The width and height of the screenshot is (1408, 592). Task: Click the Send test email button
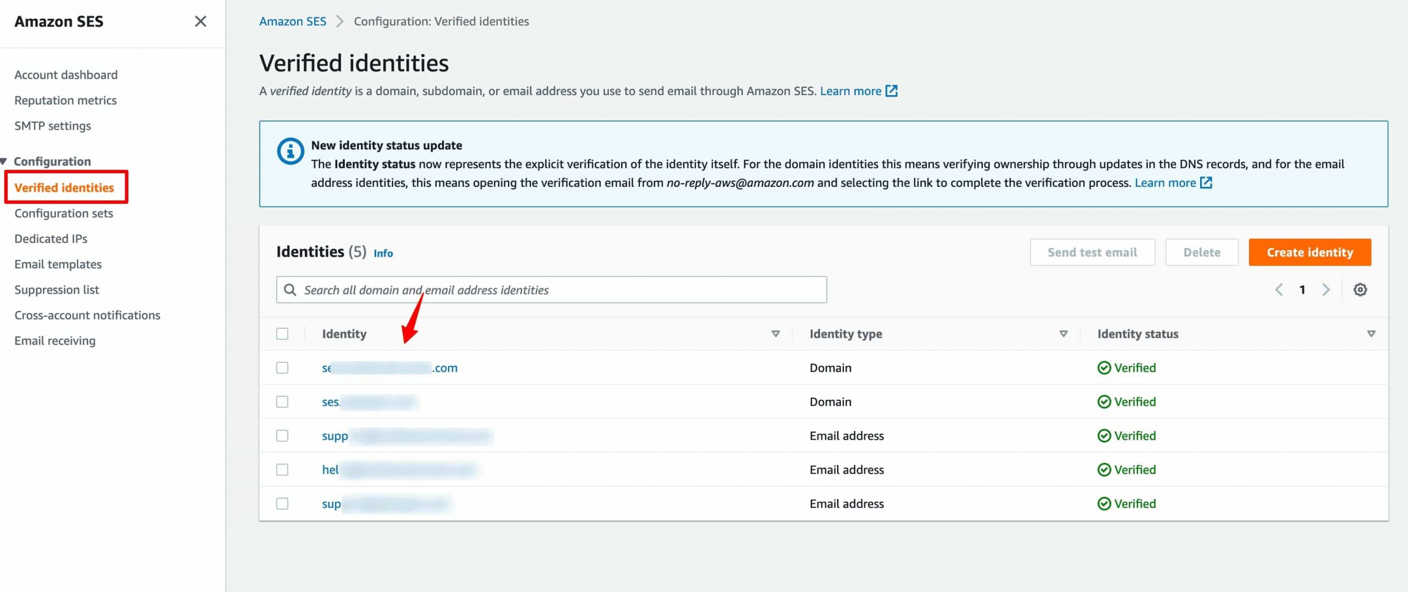tap(1092, 252)
